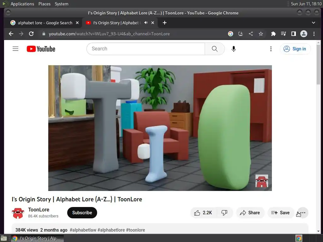Open the window menu icon in the titlebar
The height and width of the screenshot is (242, 323).
pos(8,13)
